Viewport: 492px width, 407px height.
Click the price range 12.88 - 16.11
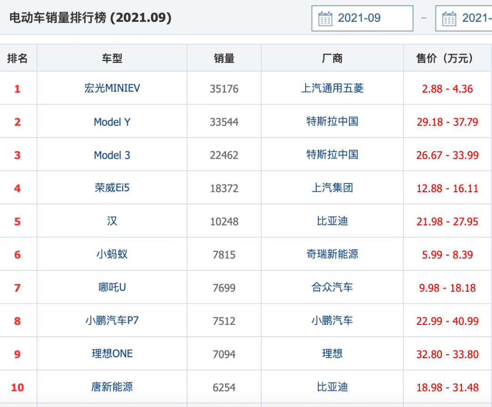tap(447, 188)
